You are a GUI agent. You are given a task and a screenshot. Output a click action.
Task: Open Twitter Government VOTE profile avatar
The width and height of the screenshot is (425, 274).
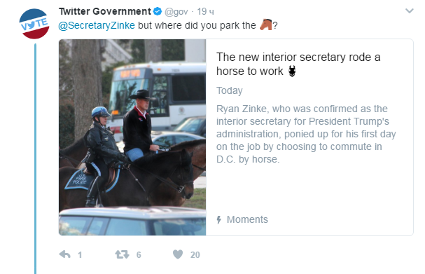pos(34,24)
